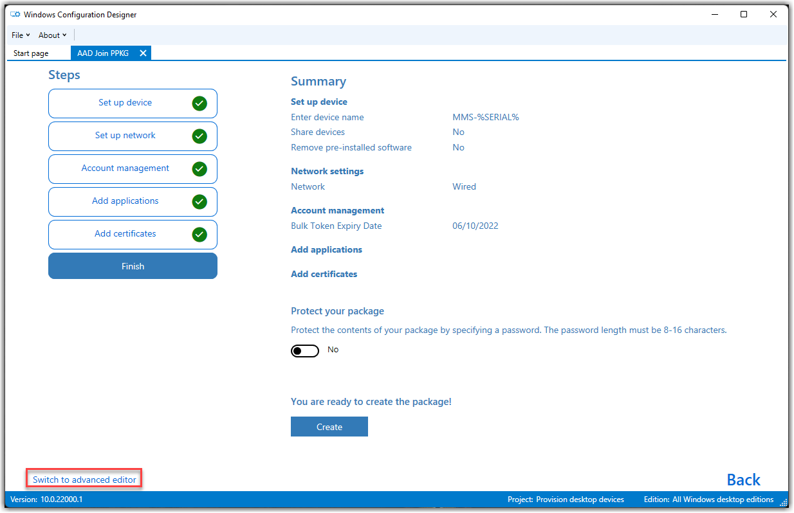794x513 pixels.
Task: Toggle the Protect your package switch
Action: click(305, 351)
